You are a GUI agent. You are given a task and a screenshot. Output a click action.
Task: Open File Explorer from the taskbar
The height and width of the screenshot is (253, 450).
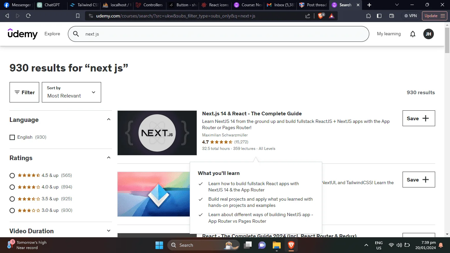pyautogui.click(x=276, y=245)
